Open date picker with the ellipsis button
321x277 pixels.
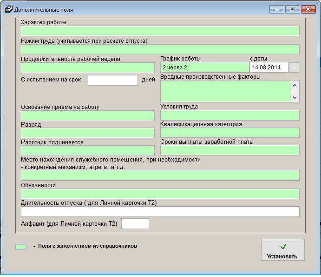tap(294, 68)
